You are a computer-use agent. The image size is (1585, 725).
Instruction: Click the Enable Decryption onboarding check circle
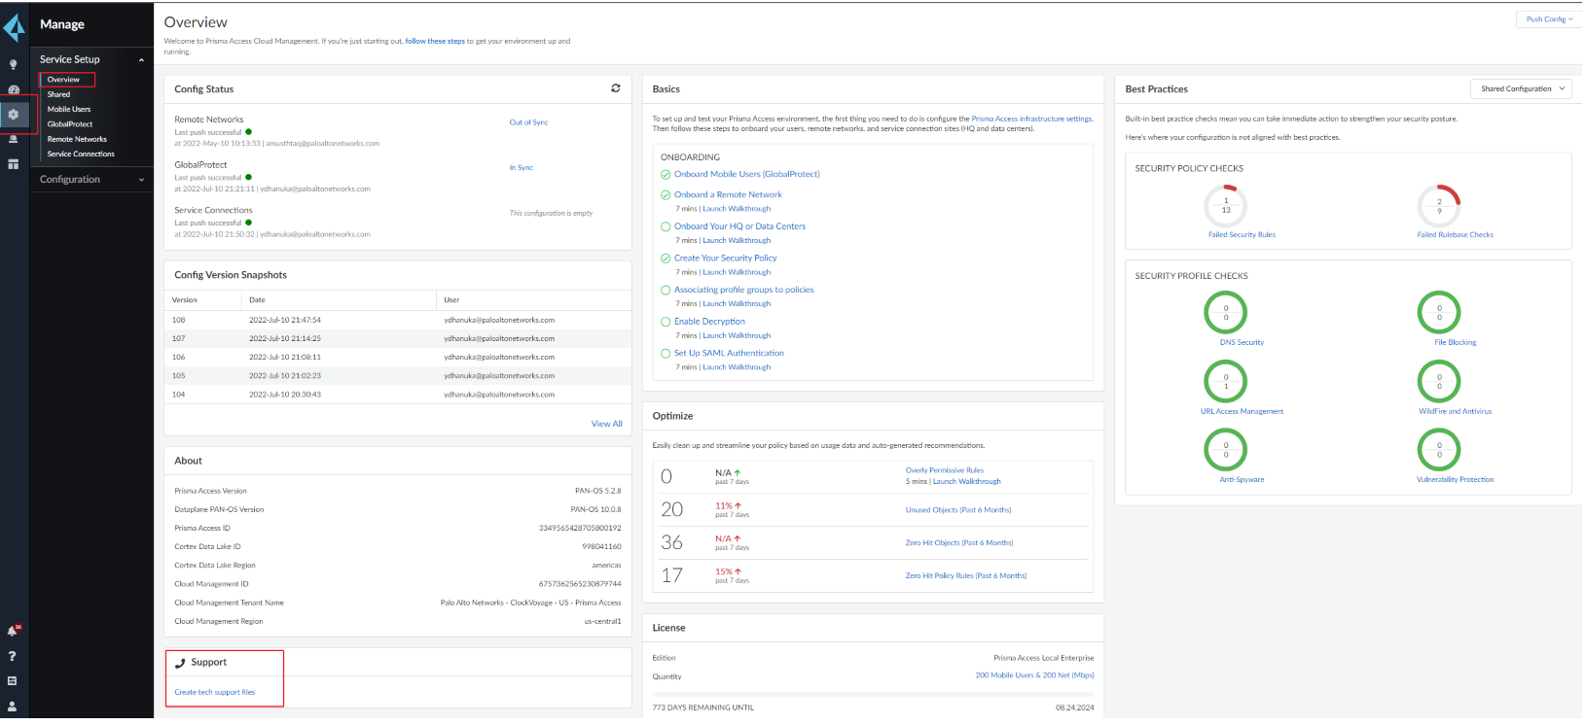pos(666,322)
